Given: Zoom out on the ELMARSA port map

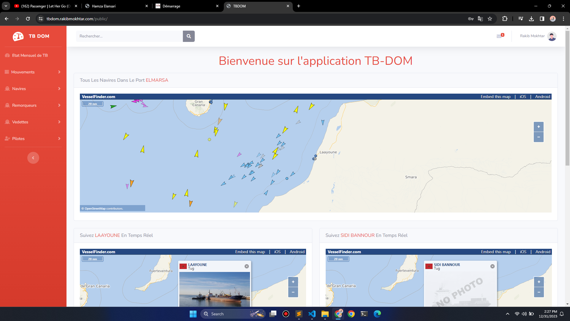Looking at the screenshot, I should point(538,137).
